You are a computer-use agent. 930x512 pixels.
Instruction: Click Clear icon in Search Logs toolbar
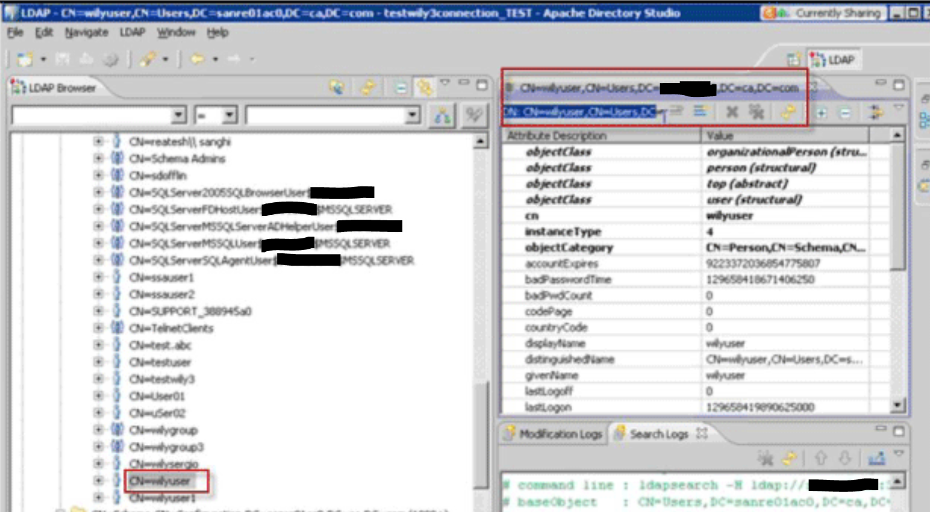(765, 459)
